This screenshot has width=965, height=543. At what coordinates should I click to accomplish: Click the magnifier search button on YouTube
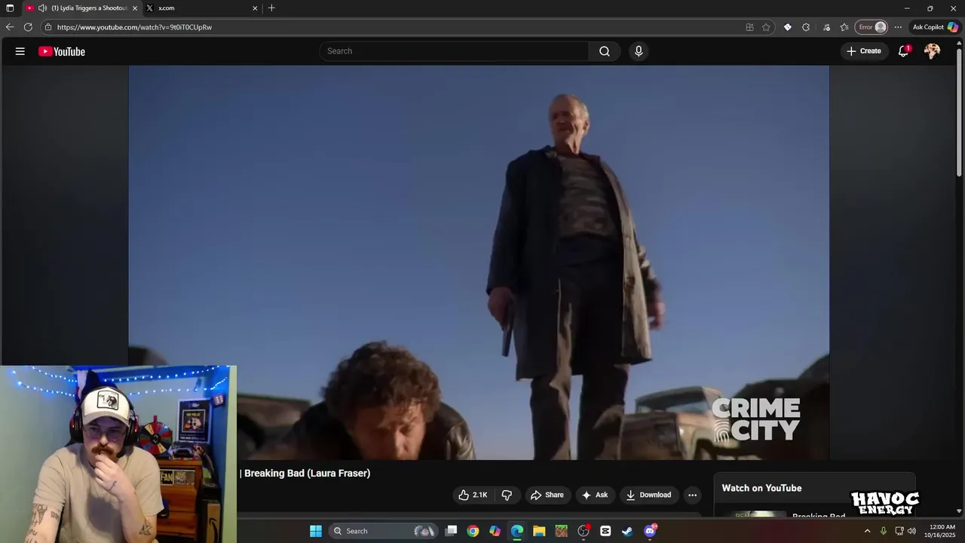(605, 51)
